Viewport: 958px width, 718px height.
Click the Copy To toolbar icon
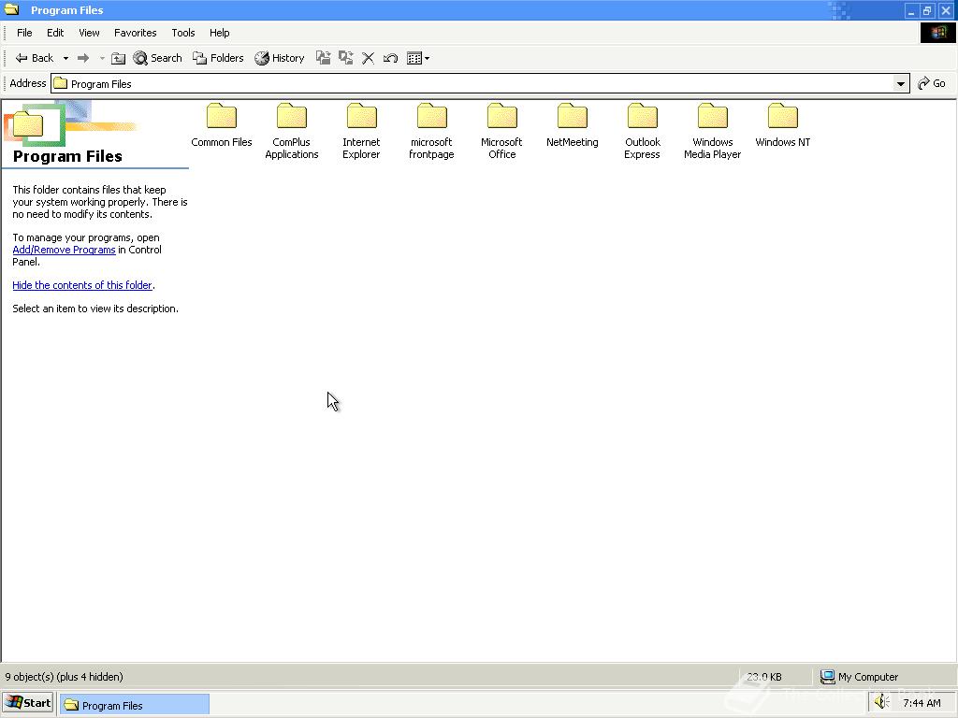click(346, 58)
